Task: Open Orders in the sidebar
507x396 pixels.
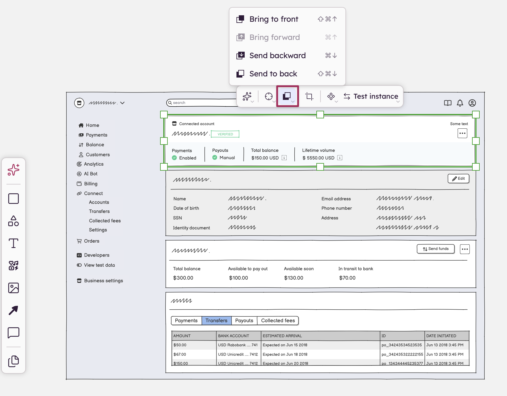Action: click(x=88, y=241)
